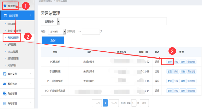Click the 业务管理 grid icon
This screenshot has height=109, width=202.
pos(5,16)
